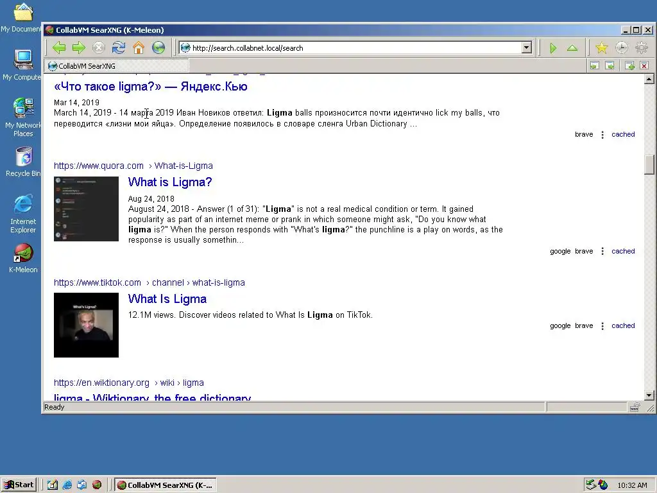The width and height of the screenshot is (657, 493).
Task: Launch Outlook Express from quick launch
Action: click(81, 485)
